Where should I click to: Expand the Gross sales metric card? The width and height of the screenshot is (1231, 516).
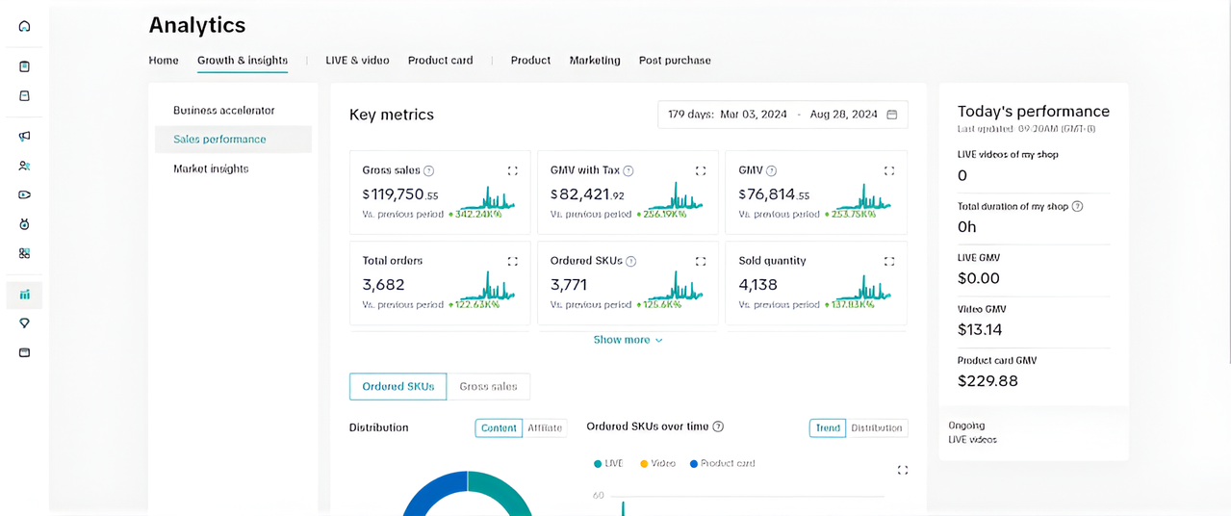click(513, 170)
